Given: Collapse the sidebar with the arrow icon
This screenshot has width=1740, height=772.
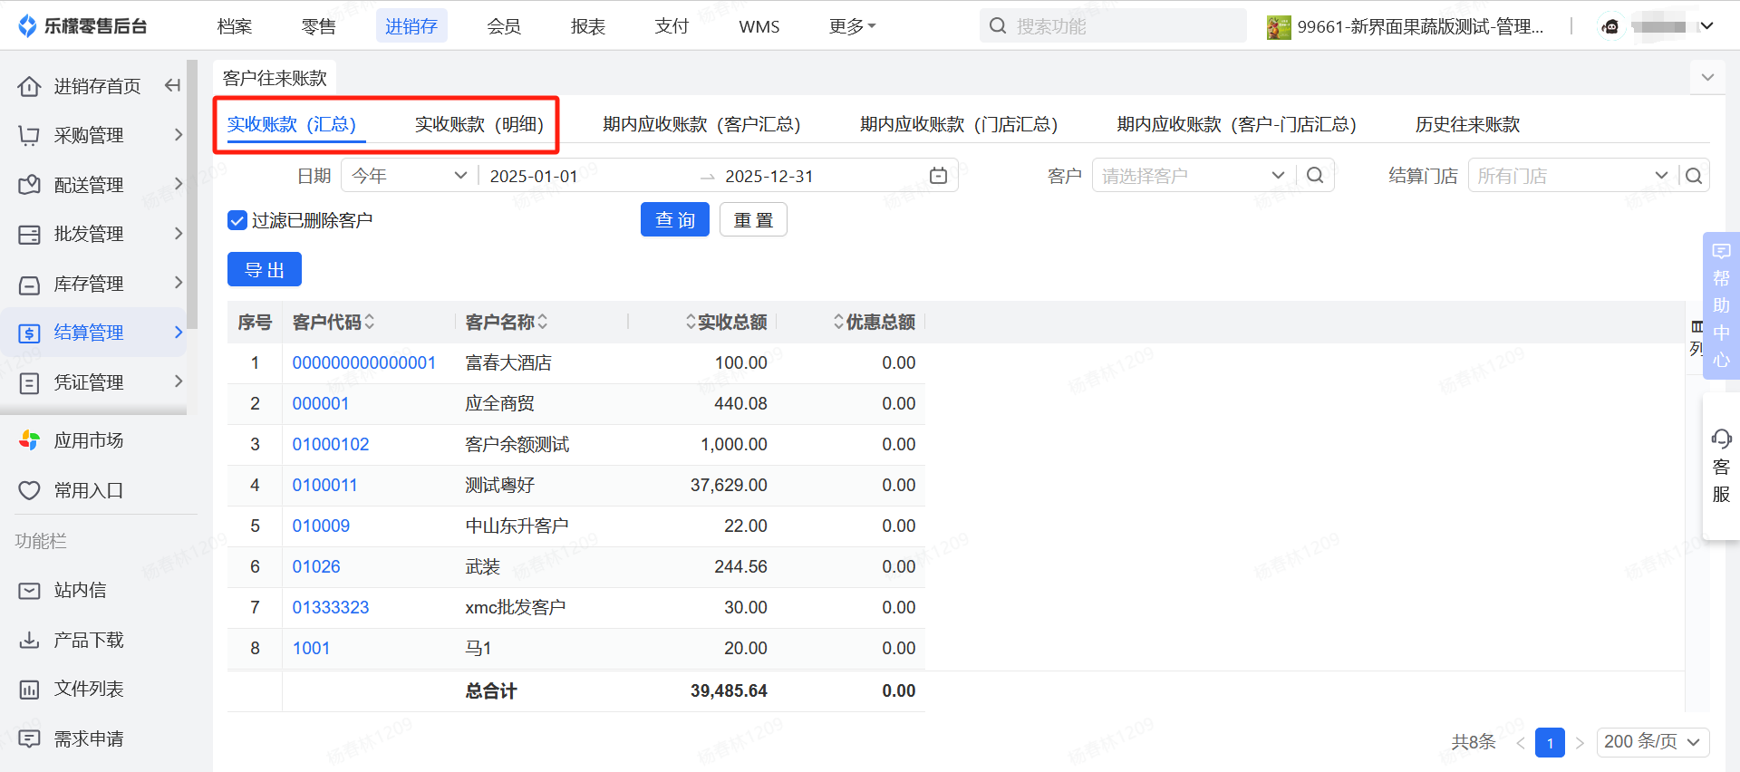Looking at the screenshot, I should pos(172,85).
